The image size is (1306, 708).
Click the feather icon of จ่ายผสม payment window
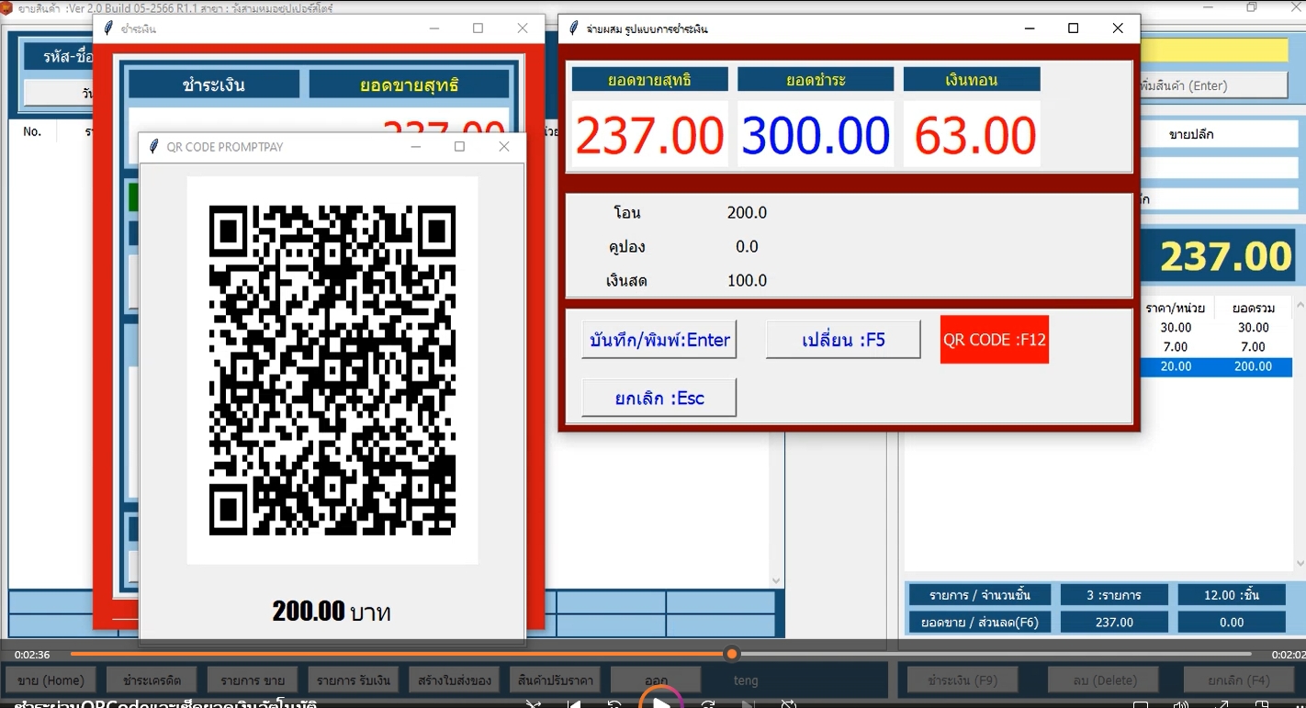click(574, 28)
